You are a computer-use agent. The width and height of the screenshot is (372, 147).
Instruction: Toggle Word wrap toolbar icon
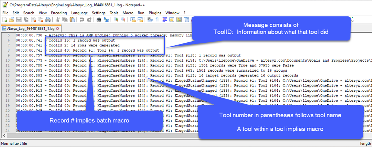(150, 20)
